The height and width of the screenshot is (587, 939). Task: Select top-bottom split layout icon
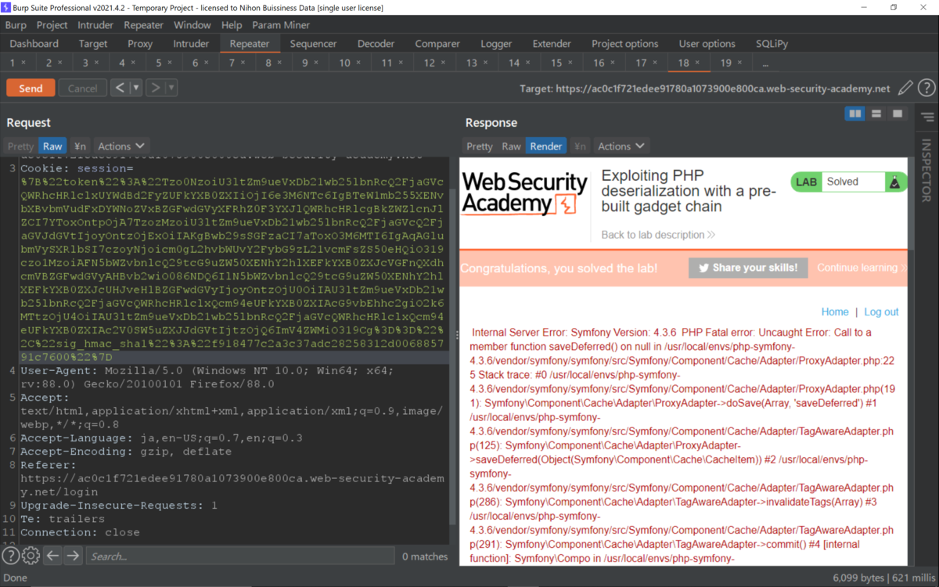876,114
